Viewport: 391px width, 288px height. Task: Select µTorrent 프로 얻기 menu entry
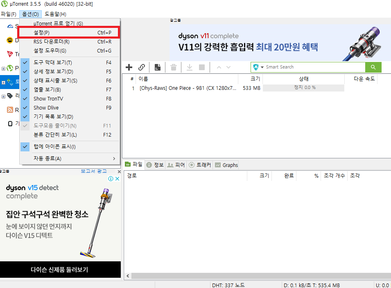[70, 23]
